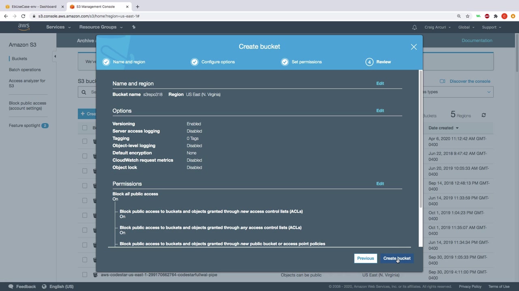Open the Chrome profile avatar C
The height and width of the screenshot is (291, 519).
tap(504, 16)
